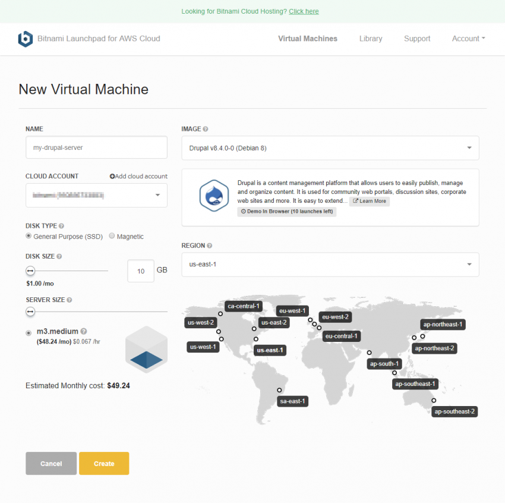Click the help icon beside IMAGE label

pos(206,129)
